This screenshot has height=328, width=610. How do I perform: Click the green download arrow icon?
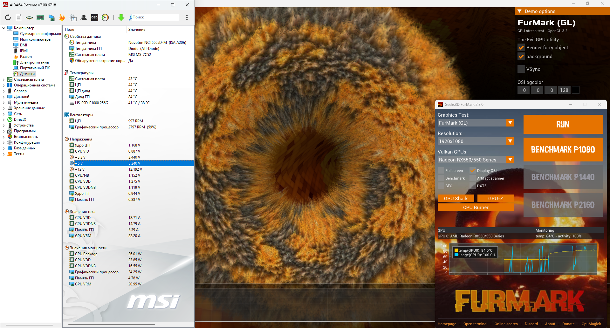click(121, 17)
